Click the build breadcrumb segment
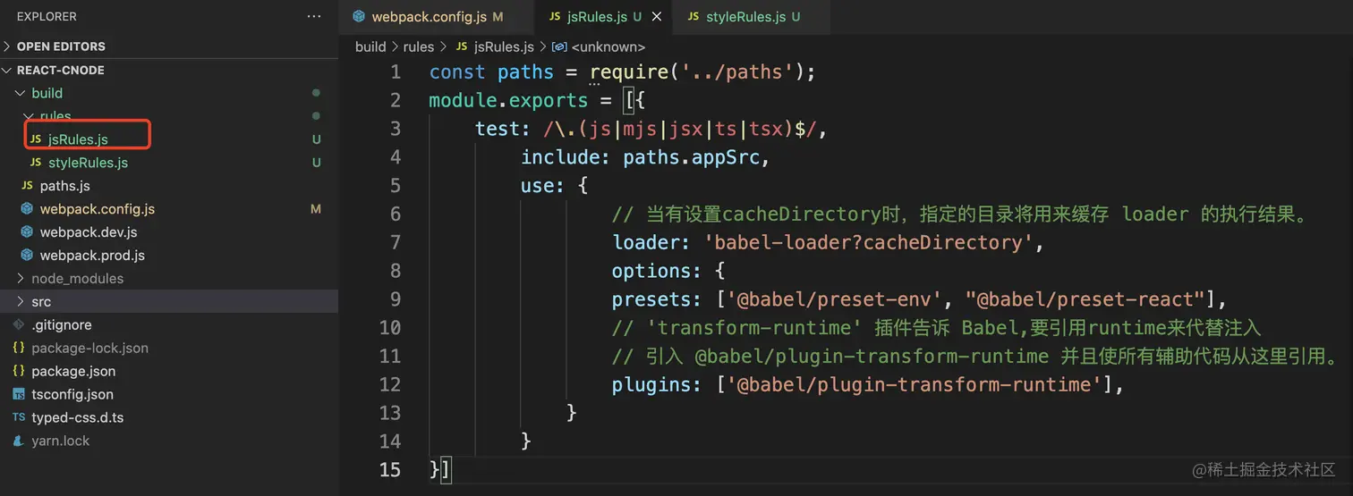The width and height of the screenshot is (1353, 496). tap(370, 46)
